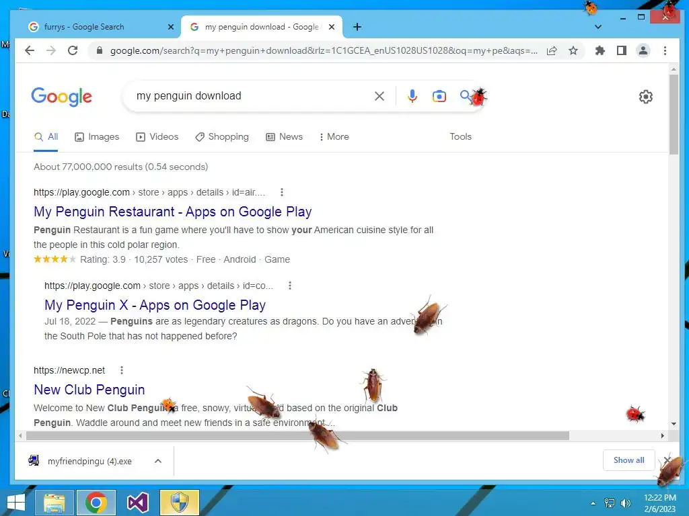Open the shield icon app in taskbar
This screenshot has width=689, height=516.
[179, 503]
